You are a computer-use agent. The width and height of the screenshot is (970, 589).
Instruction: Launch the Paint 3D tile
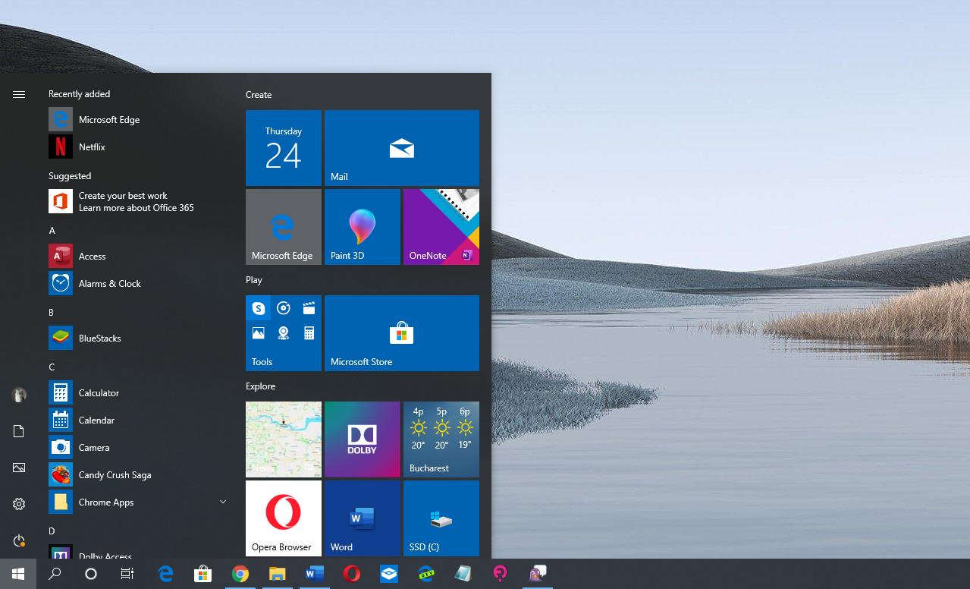coord(363,227)
